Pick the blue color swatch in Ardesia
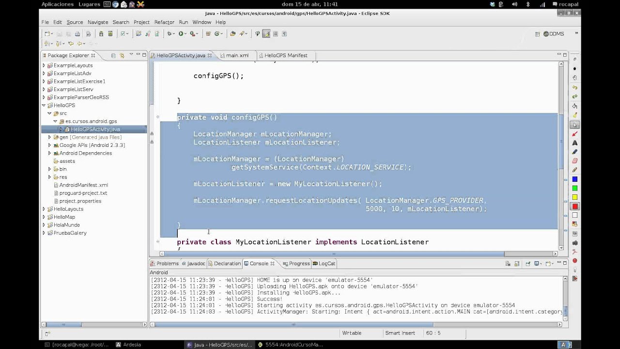Screen dimensions: 620x349 575,179
